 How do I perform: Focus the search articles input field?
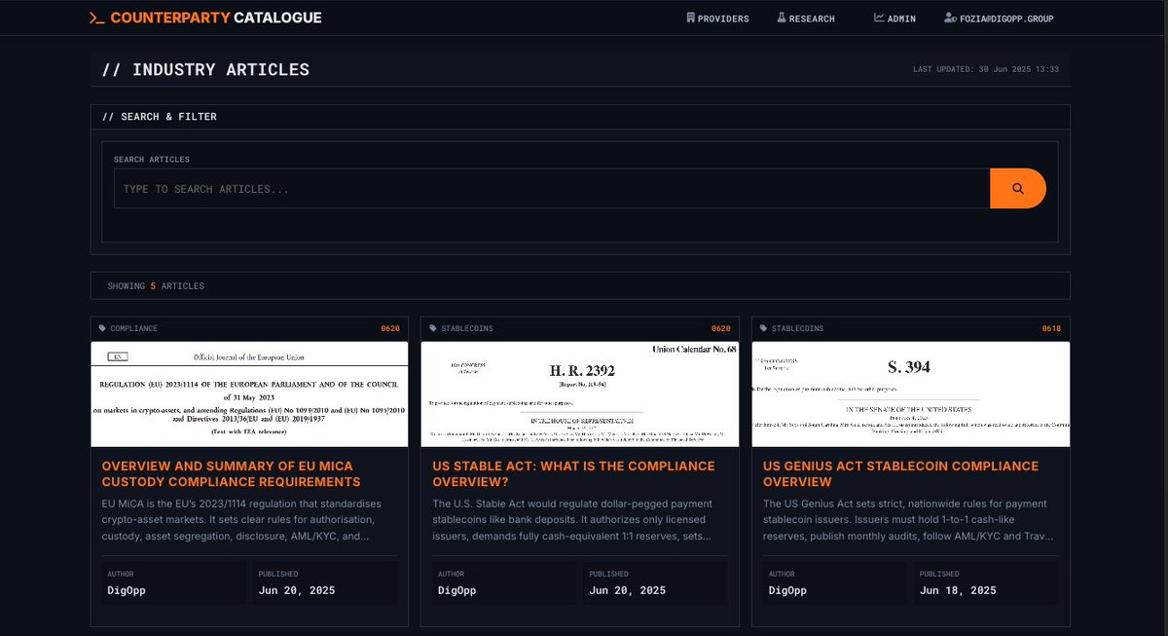pyautogui.click(x=552, y=188)
